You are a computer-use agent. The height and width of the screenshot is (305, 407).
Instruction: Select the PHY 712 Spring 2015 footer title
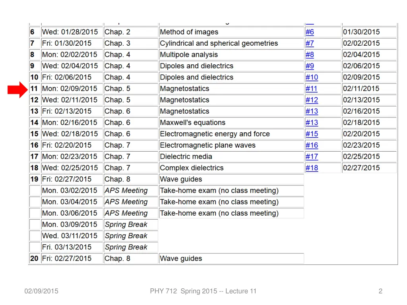pos(203,291)
